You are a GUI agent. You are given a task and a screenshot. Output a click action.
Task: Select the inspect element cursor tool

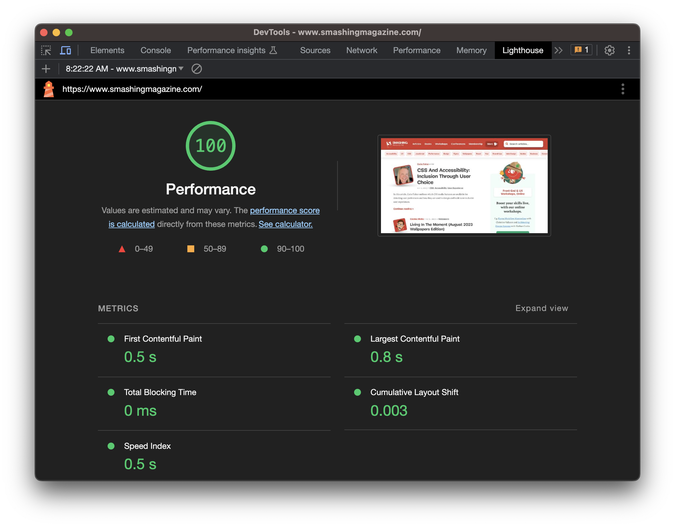(46, 50)
